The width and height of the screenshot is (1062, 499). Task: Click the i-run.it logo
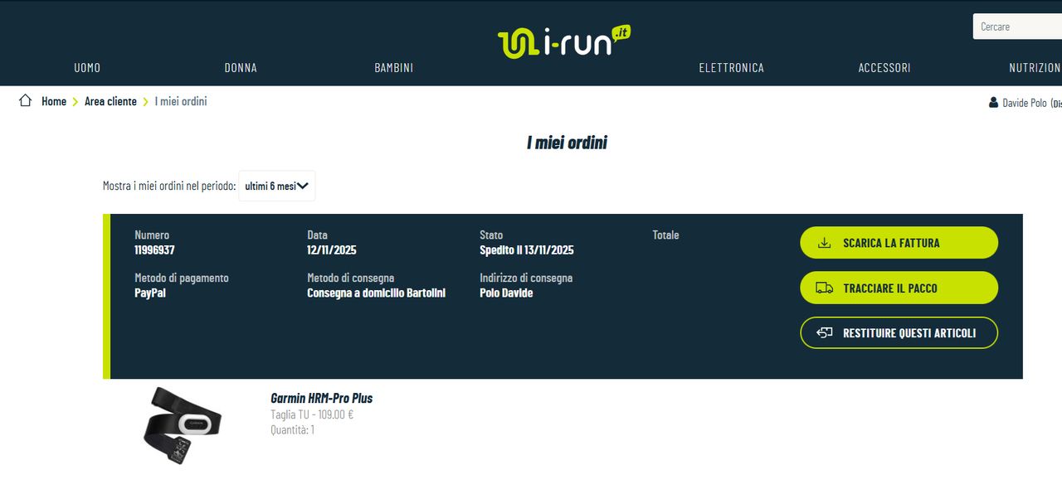(x=564, y=41)
